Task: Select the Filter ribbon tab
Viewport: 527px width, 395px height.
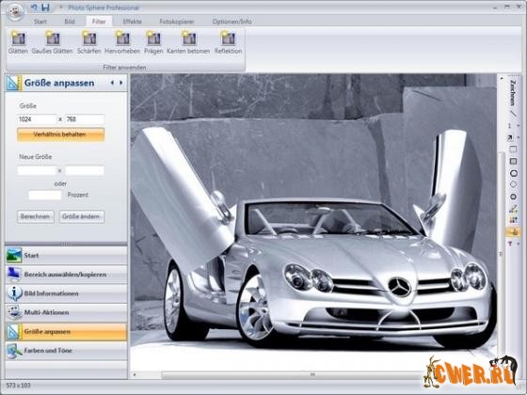Action: (99, 22)
